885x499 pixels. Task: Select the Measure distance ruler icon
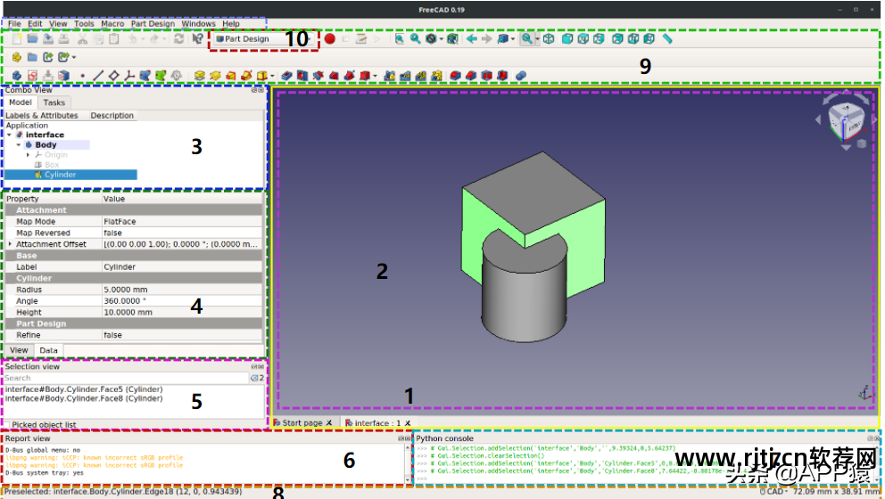pyautogui.click(x=667, y=39)
